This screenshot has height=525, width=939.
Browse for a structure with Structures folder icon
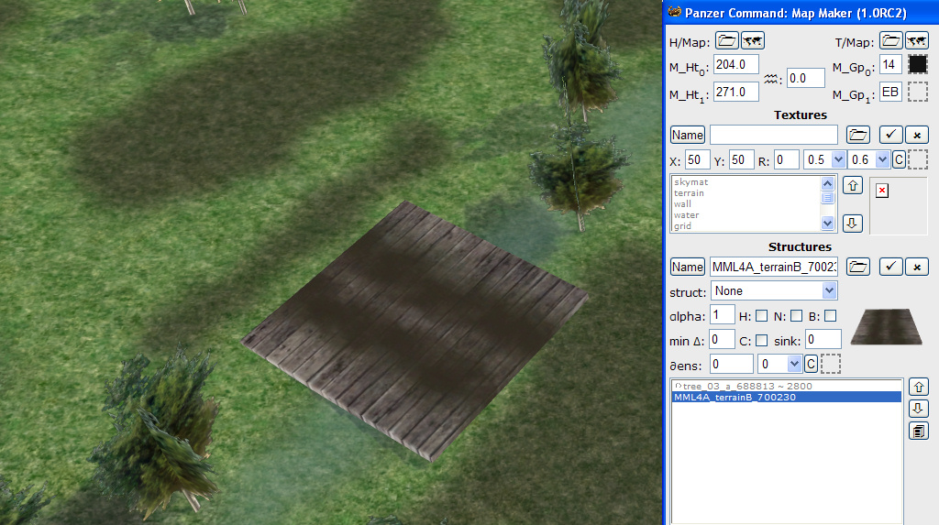[858, 267]
